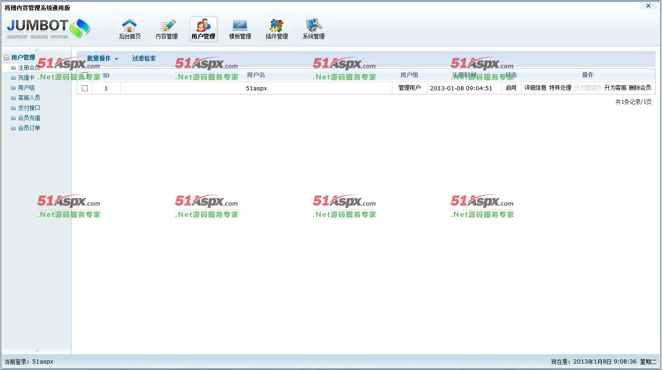Click the 用户名 column header
The width and height of the screenshot is (662, 370).
point(256,75)
